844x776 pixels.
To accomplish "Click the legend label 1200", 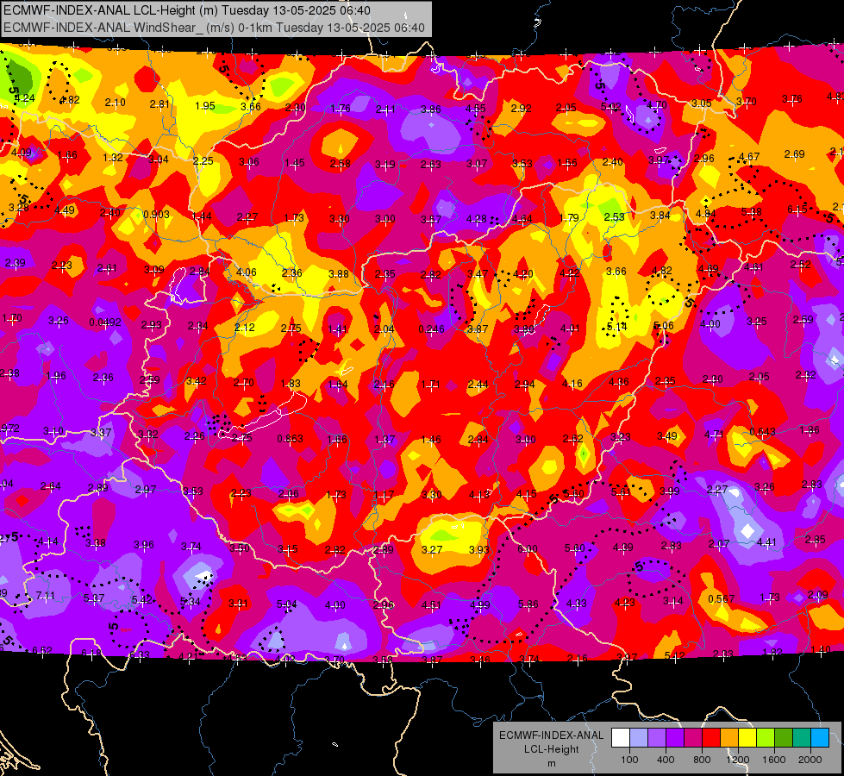I will [737, 760].
